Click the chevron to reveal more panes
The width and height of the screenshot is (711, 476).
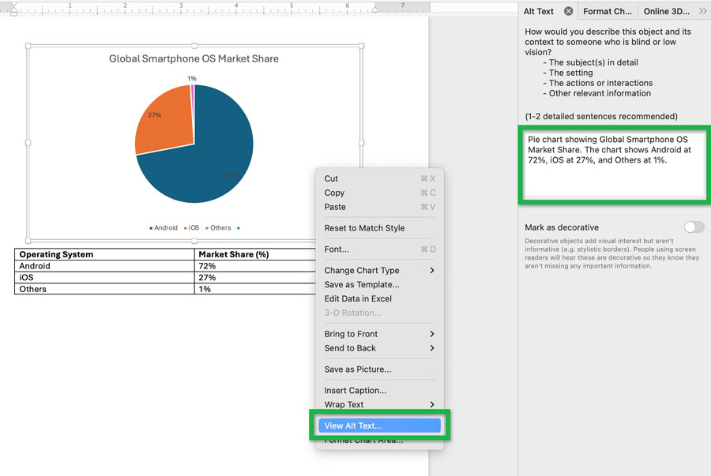click(702, 10)
